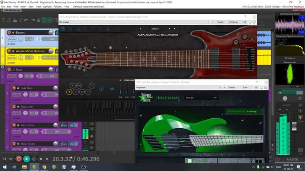Open File Explorer from taskbar
Screen dimensions: 305x171
(x=24, y=167)
